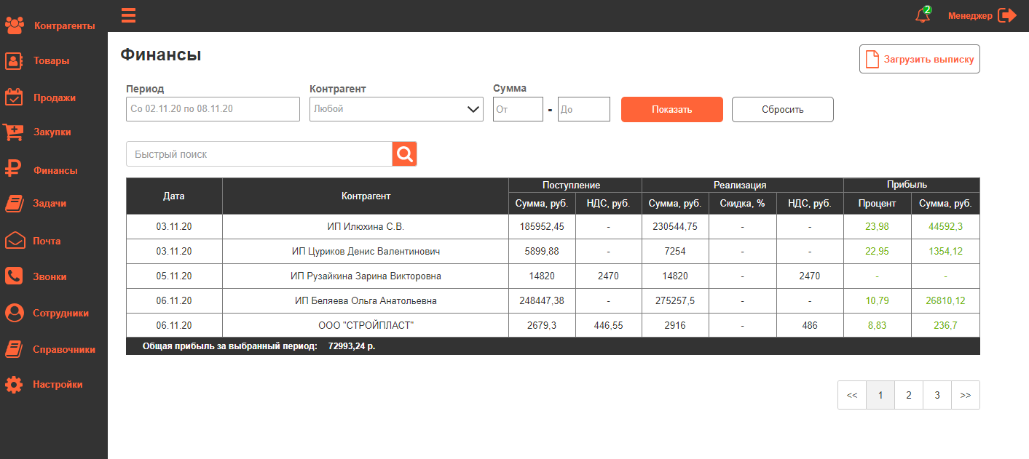Click Загрузить выписку button
This screenshot has width=1029, height=459.
920,60
